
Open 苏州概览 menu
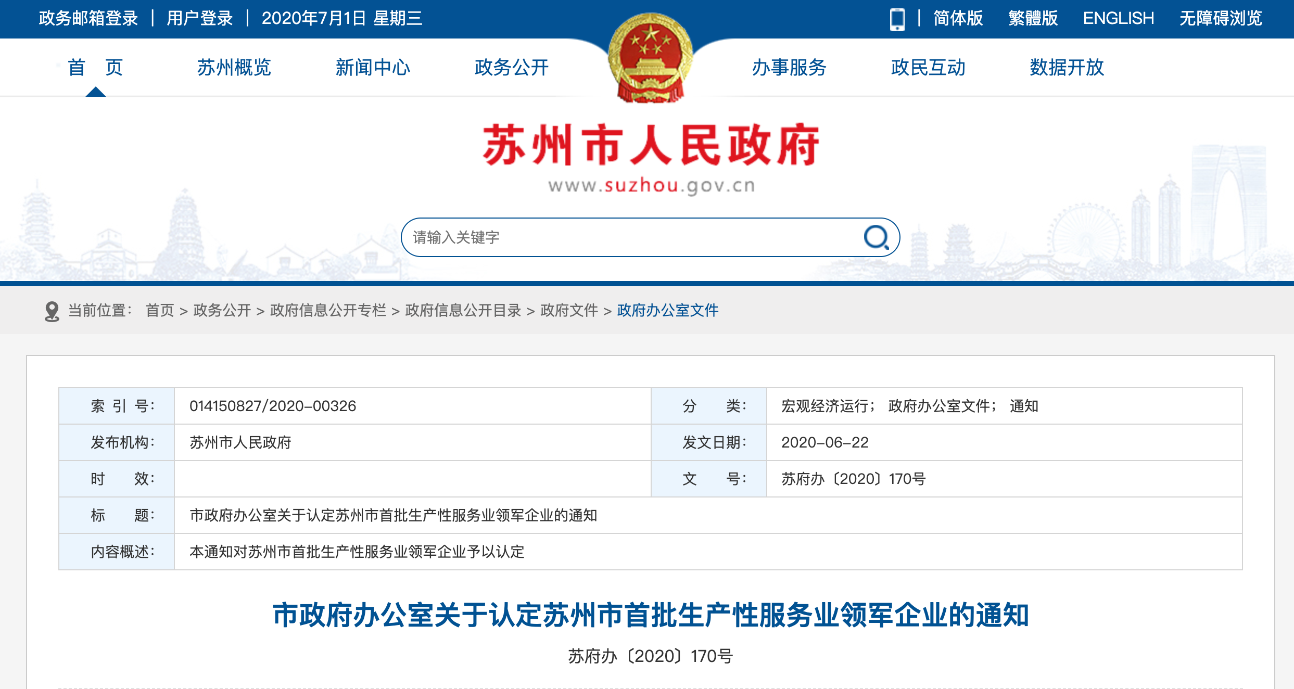234,67
